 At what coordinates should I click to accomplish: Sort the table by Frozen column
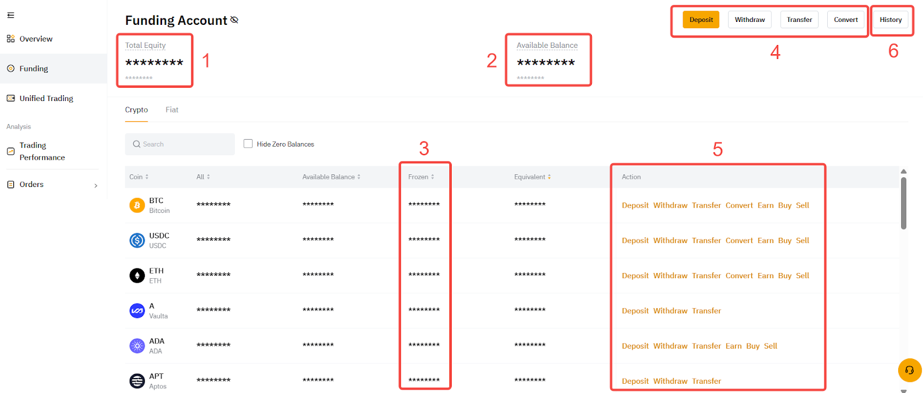421,177
